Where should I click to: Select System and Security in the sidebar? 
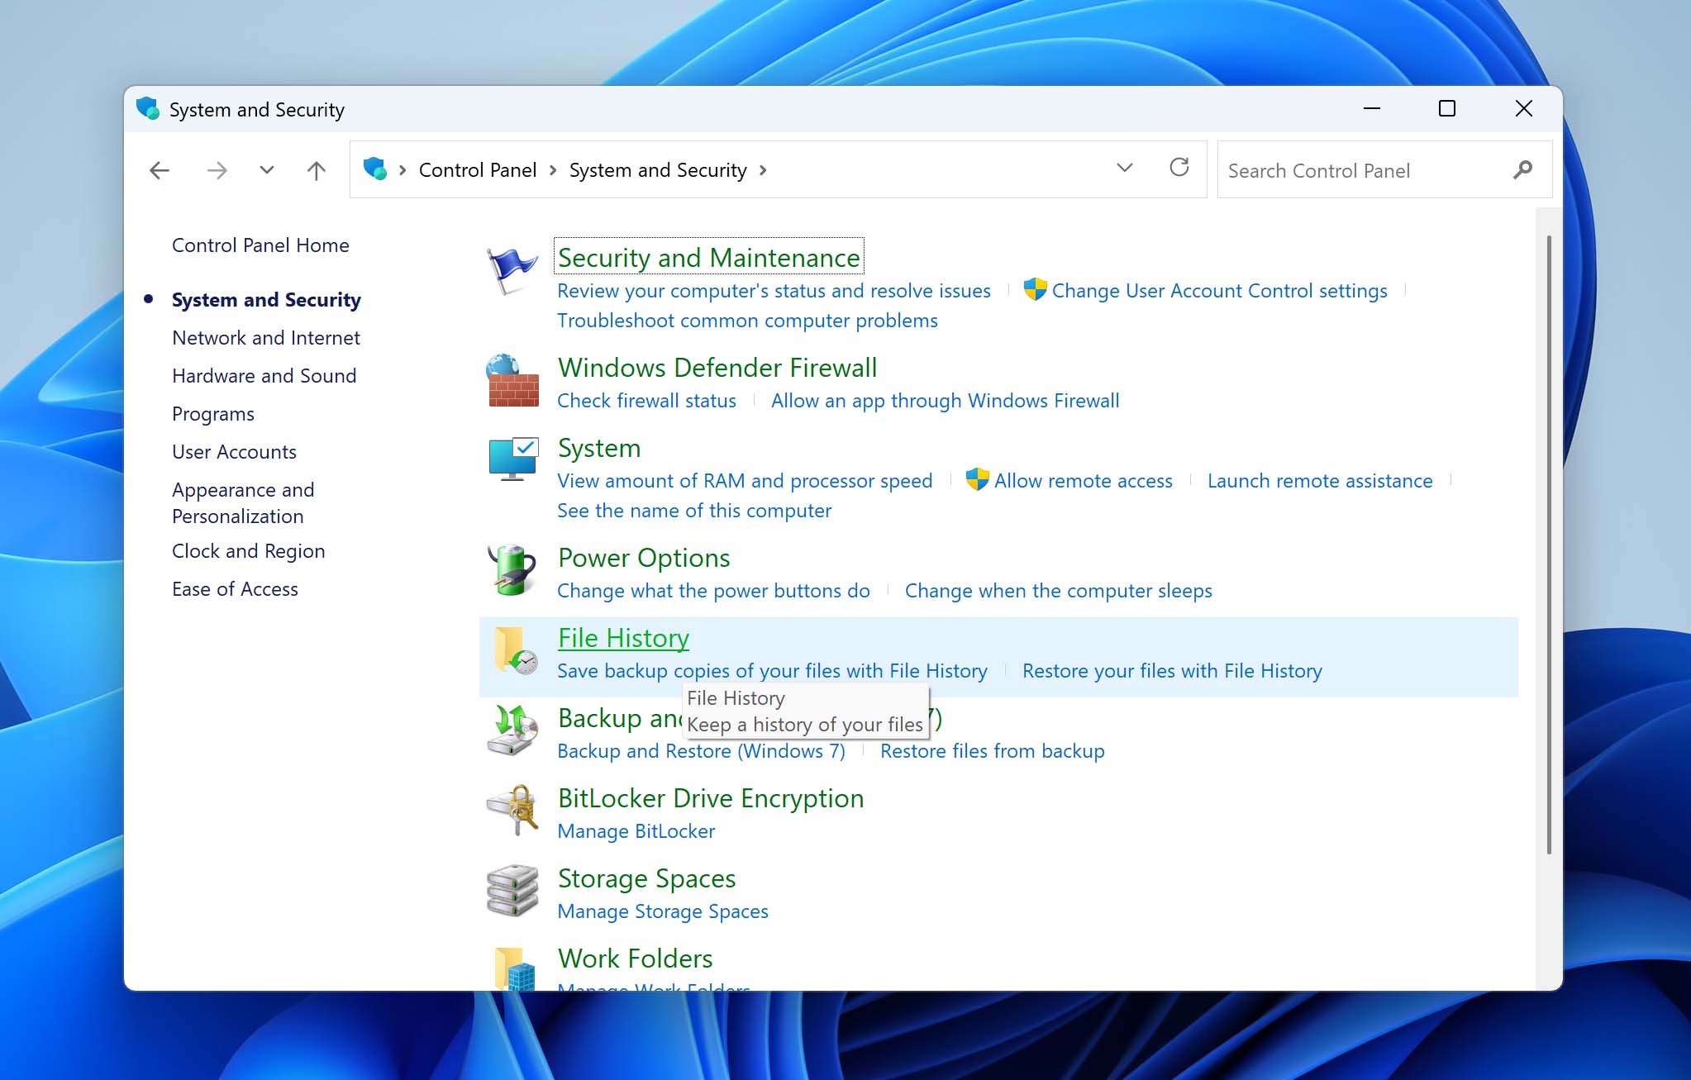point(266,300)
